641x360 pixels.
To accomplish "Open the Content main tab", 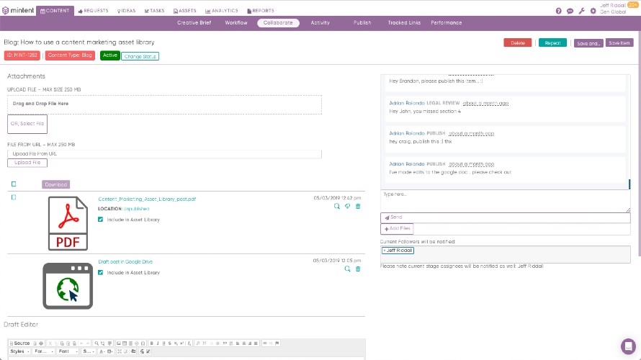I will coord(55,11).
